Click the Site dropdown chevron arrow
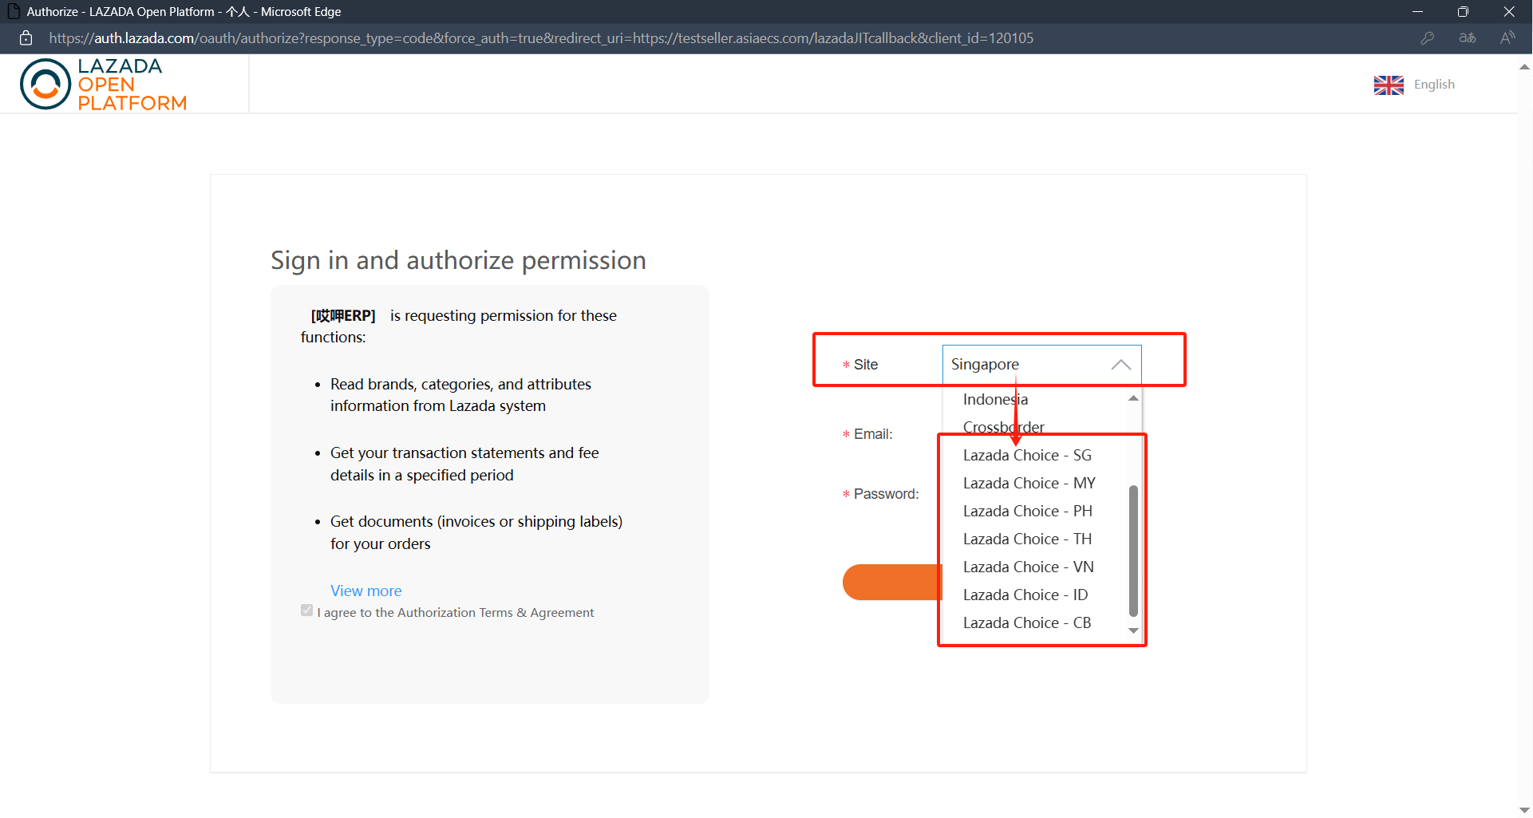 pyautogui.click(x=1121, y=365)
